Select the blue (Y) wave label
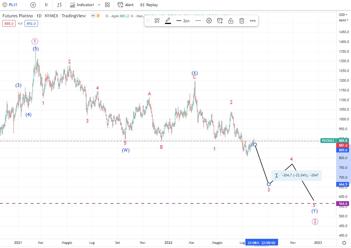The image size is (351, 248). [315, 211]
